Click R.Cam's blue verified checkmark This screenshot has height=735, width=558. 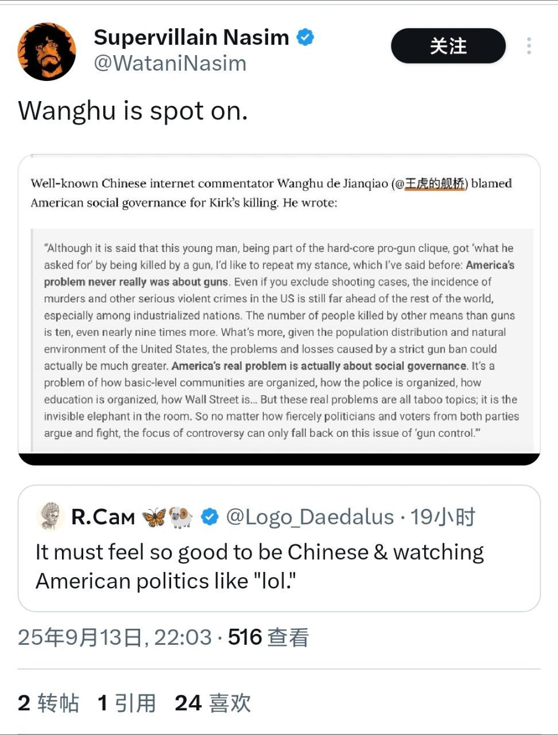pyautogui.click(x=210, y=517)
